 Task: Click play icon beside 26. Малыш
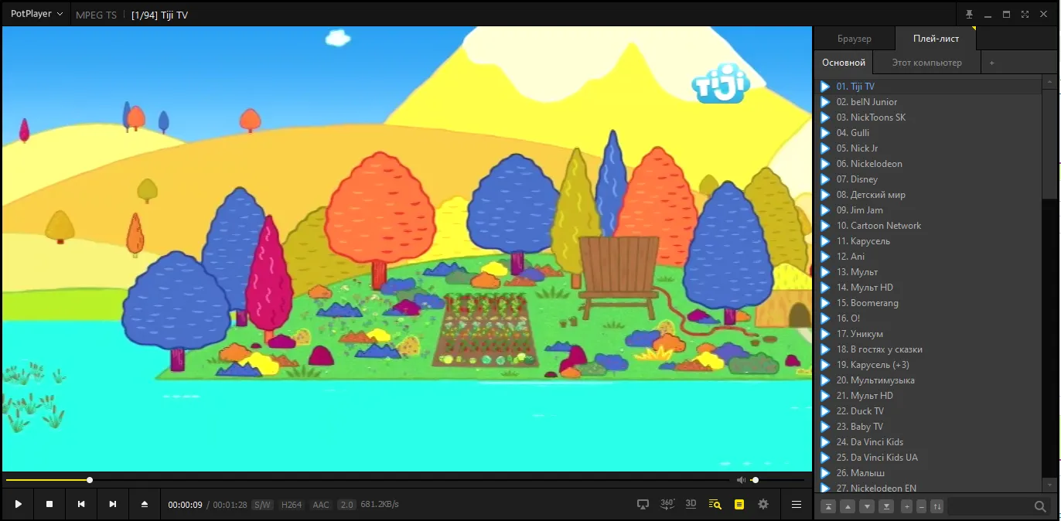[x=825, y=473]
